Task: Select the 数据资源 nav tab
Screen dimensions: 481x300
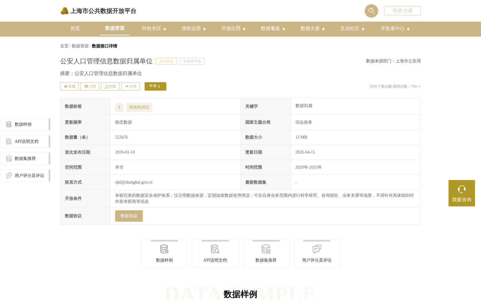Action: 115,28
